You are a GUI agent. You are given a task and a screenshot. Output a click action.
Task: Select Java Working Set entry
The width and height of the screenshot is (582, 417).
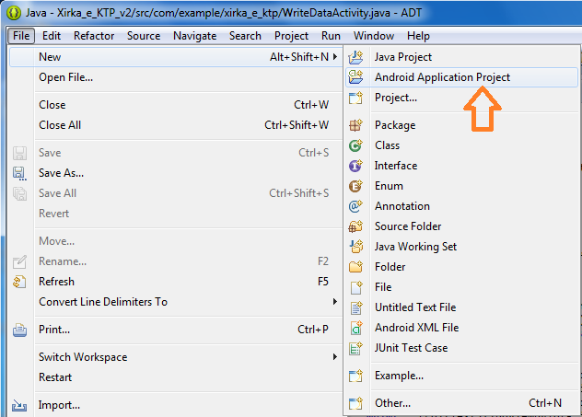click(x=461, y=247)
